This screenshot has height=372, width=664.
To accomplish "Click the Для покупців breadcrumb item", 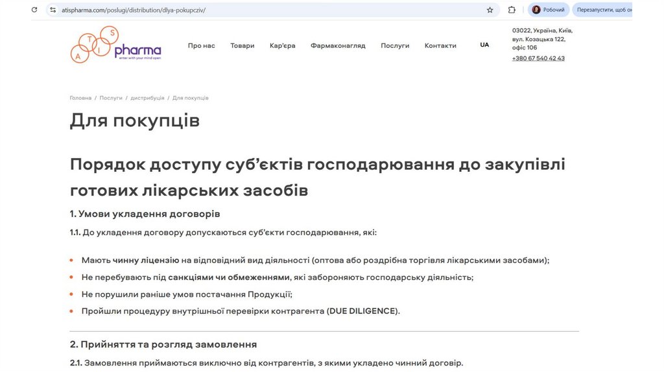I will pyautogui.click(x=190, y=98).
